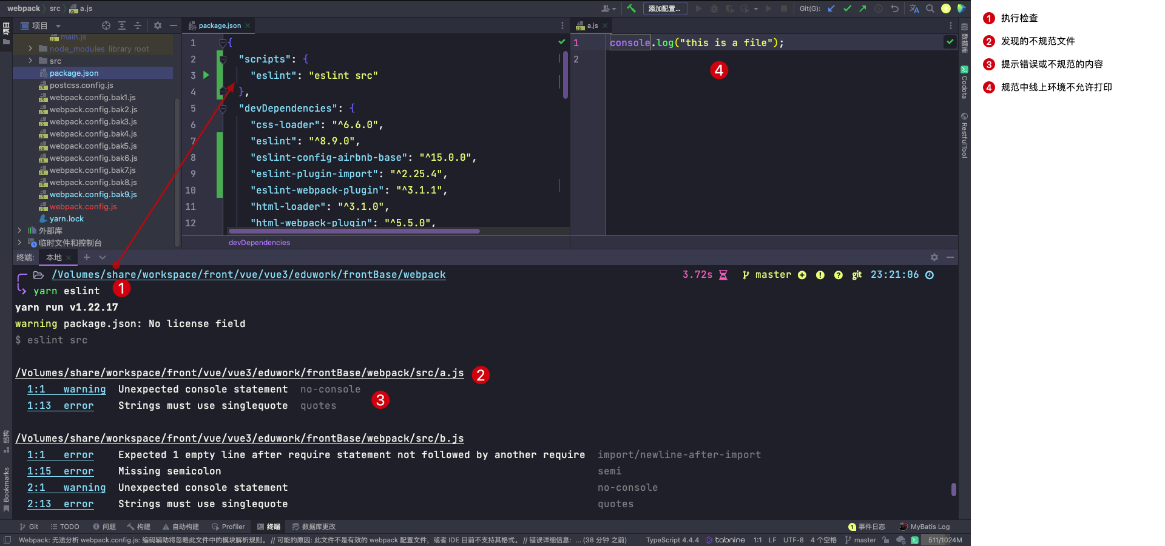Click the 添加配置 run configuration button

tap(664, 8)
